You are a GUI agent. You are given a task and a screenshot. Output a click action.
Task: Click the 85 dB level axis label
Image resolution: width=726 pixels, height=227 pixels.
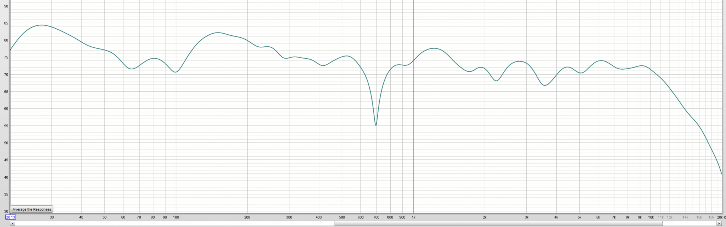[x=6, y=23]
